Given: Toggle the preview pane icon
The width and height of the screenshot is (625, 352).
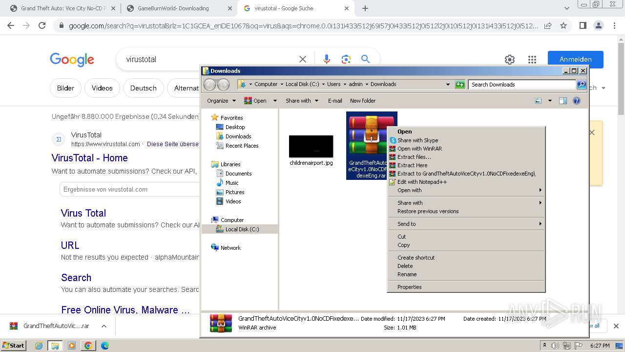Looking at the screenshot, I should click(x=563, y=101).
